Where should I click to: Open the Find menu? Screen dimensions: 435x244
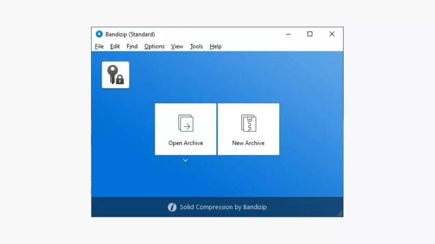132,47
